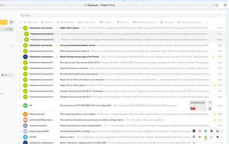
Task: Click the HR sender green avatar
Action: pyautogui.click(x=25, y=105)
